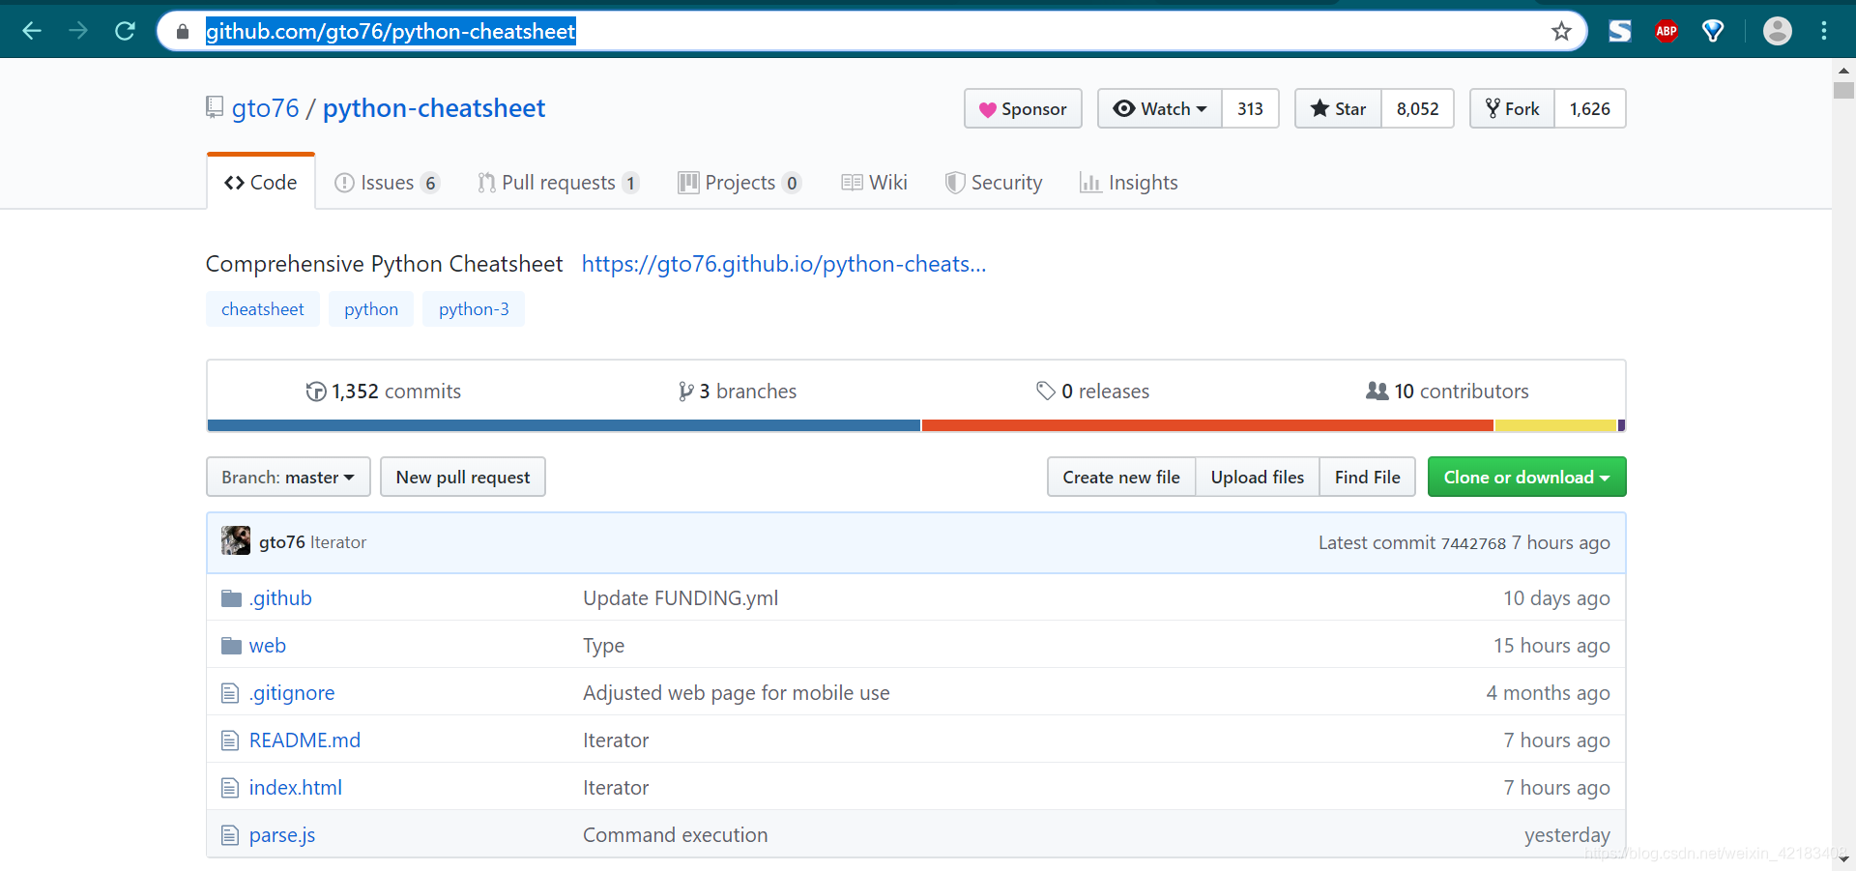Click the blue language bar segment
The image size is (1856, 871).
564,425
